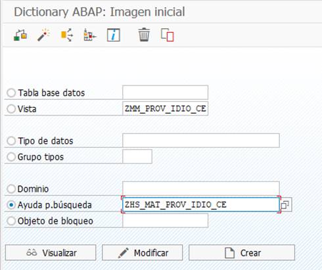The width and height of the screenshot is (322, 270).
Task: Open the blue information icon
Action: click(x=113, y=35)
